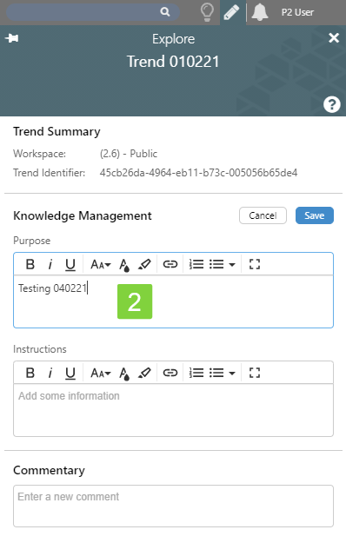
Task: Open notifications bell icon
Action: (260, 12)
